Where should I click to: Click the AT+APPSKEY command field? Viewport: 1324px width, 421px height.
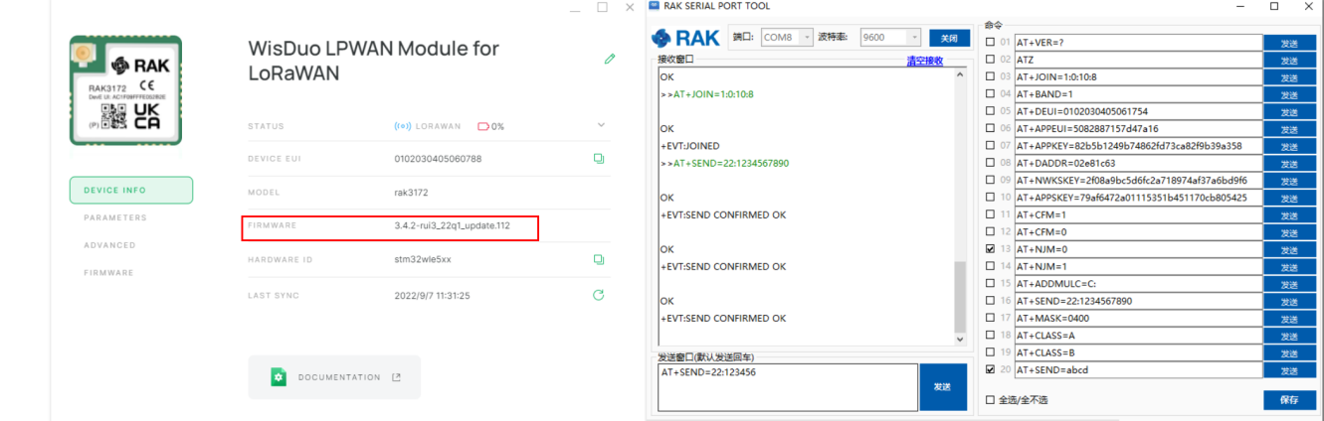tap(1138, 198)
